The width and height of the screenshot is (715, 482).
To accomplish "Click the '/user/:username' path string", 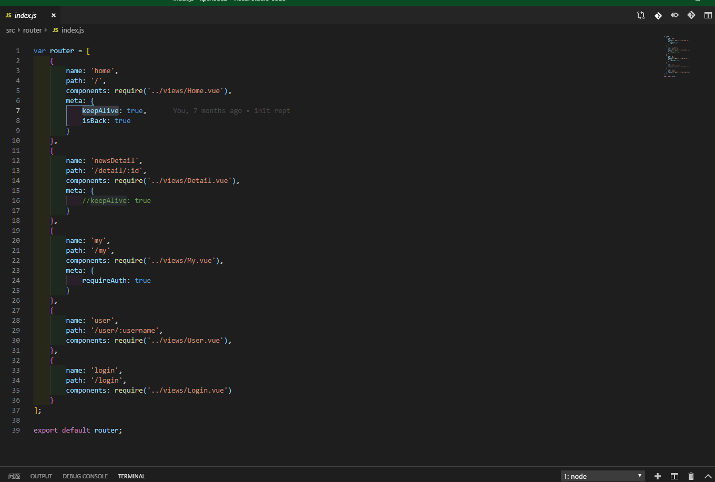I will [x=125, y=331].
